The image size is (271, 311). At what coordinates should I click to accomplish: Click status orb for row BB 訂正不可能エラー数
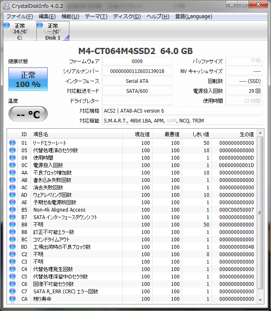(12, 232)
